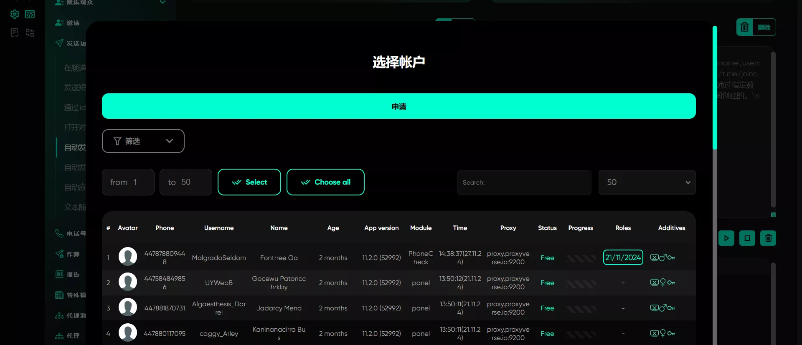Select the 文本随 submenu entry
Screen dimensions: 802x345
pyautogui.click(x=75, y=207)
